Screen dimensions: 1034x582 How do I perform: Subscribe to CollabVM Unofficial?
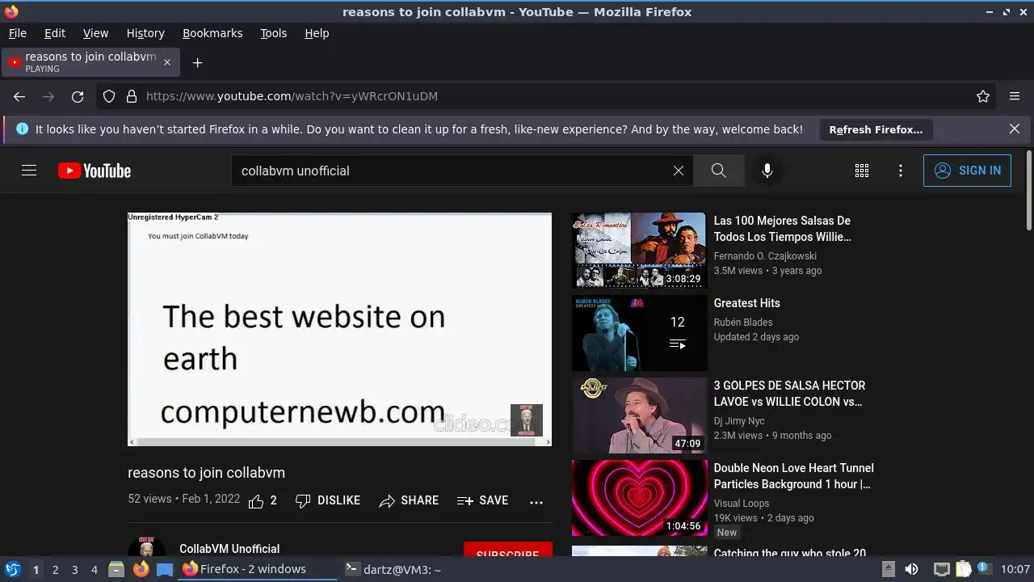pos(507,550)
